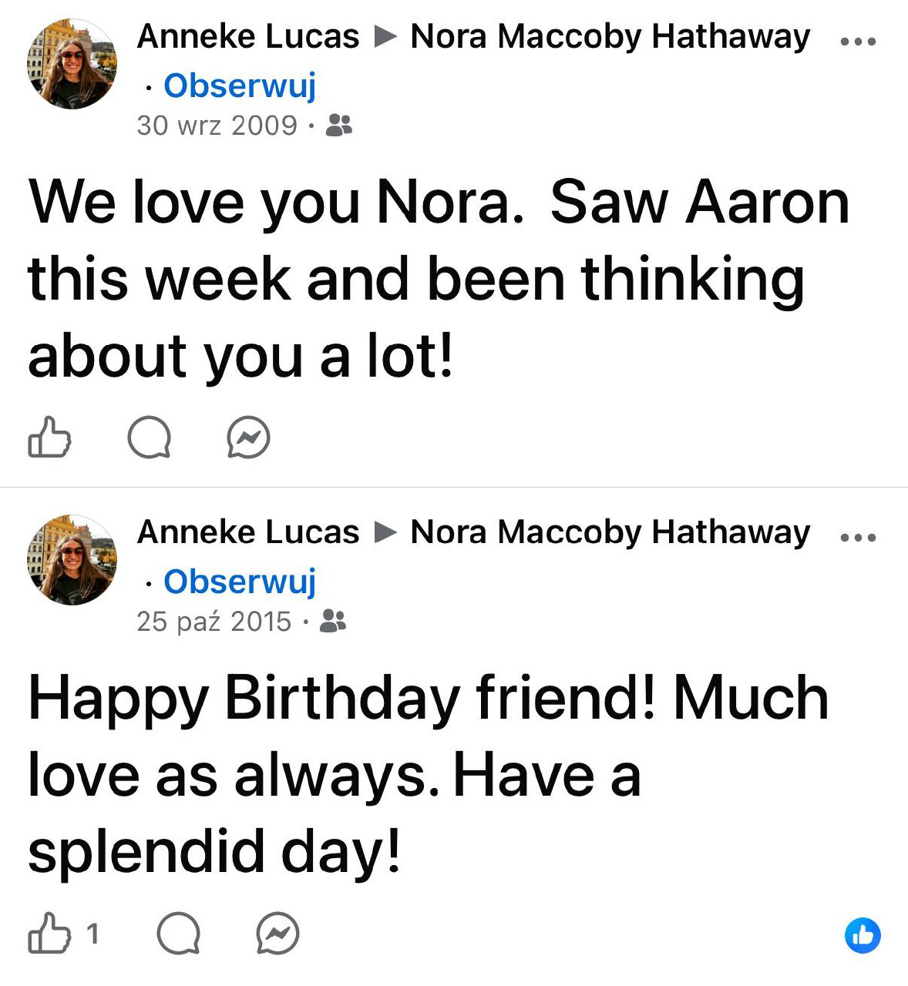The image size is (908, 986).
Task: Click Obserwuj on the 2009 post
Action: pyautogui.click(x=240, y=86)
